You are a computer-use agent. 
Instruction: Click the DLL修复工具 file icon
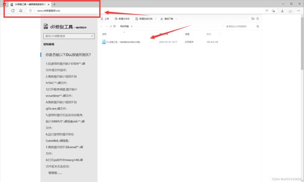click(104, 42)
